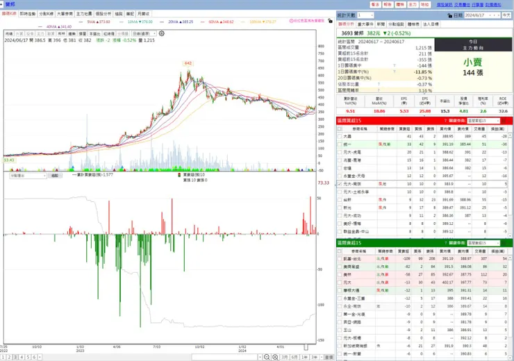Toggle the 紅綠燈 chart overlay button
The width and height of the screenshot is (514, 361).
point(109,34)
